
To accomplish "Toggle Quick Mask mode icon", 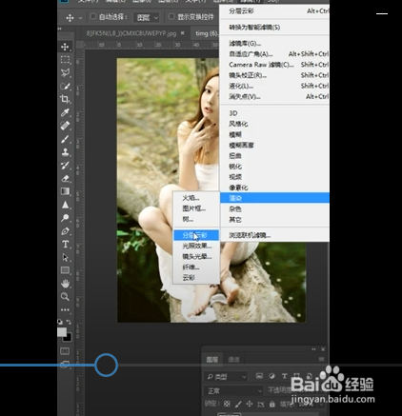I will (65, 351).
